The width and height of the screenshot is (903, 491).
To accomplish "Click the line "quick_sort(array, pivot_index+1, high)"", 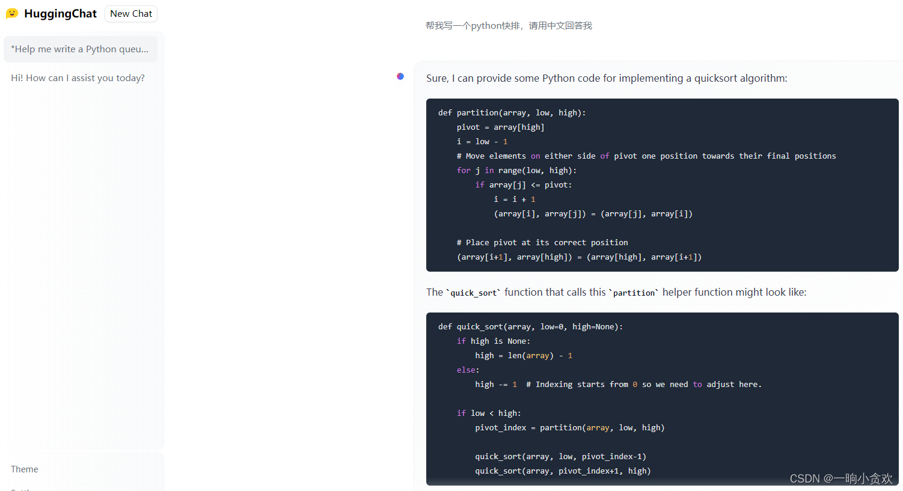I will pos(563,471).
